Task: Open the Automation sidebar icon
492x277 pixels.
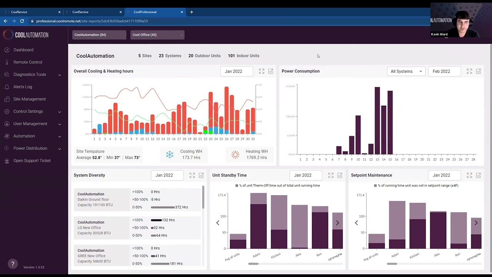Action: pos(7,136)
